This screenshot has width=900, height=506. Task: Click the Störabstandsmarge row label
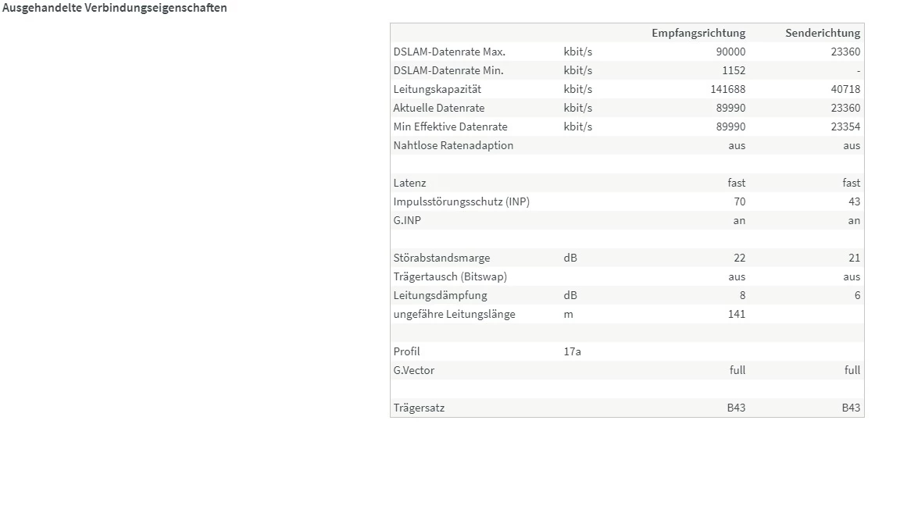(x=441, y=258)
